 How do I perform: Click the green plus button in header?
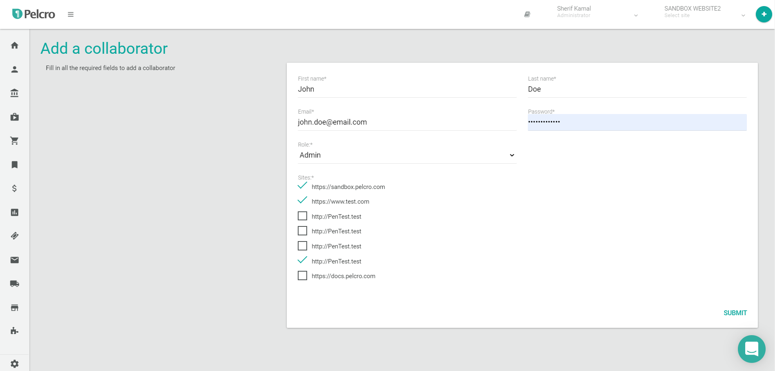click(764, 14)
